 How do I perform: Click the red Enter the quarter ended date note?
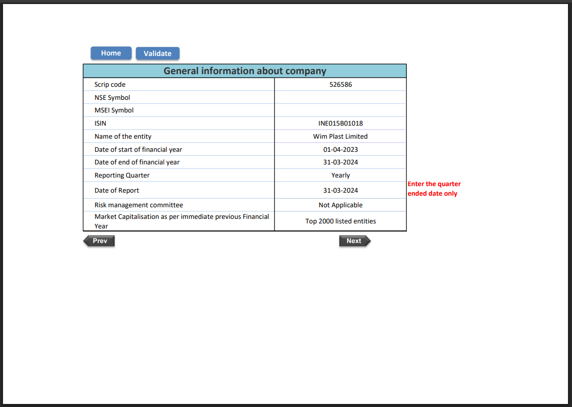coord(434,189)
